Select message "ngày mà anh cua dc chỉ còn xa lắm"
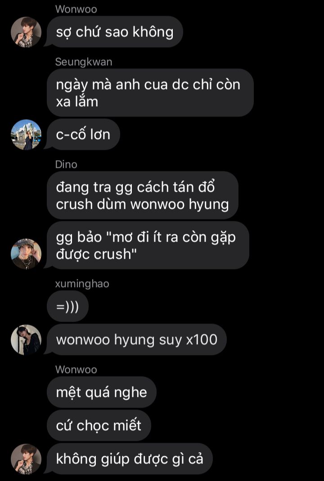Viewport: 324px width, 481px height. click(150, 93)
